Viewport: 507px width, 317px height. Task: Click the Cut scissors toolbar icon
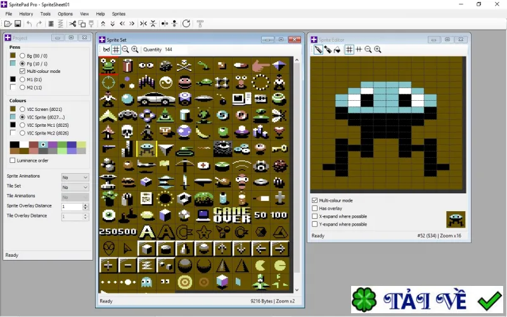pyautogui.click(x=72, y=23)
